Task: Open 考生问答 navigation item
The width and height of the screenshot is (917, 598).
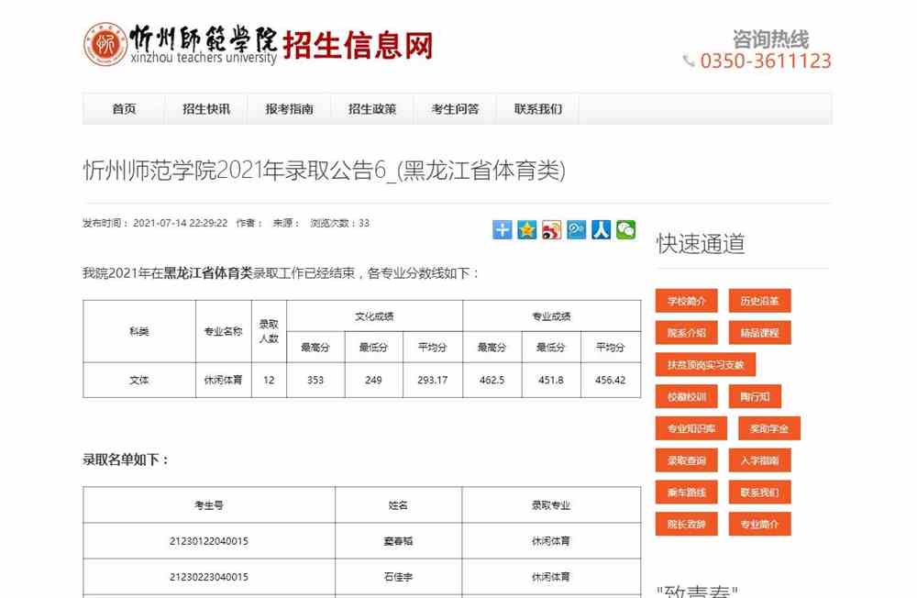Action: (x=455, y=109)
